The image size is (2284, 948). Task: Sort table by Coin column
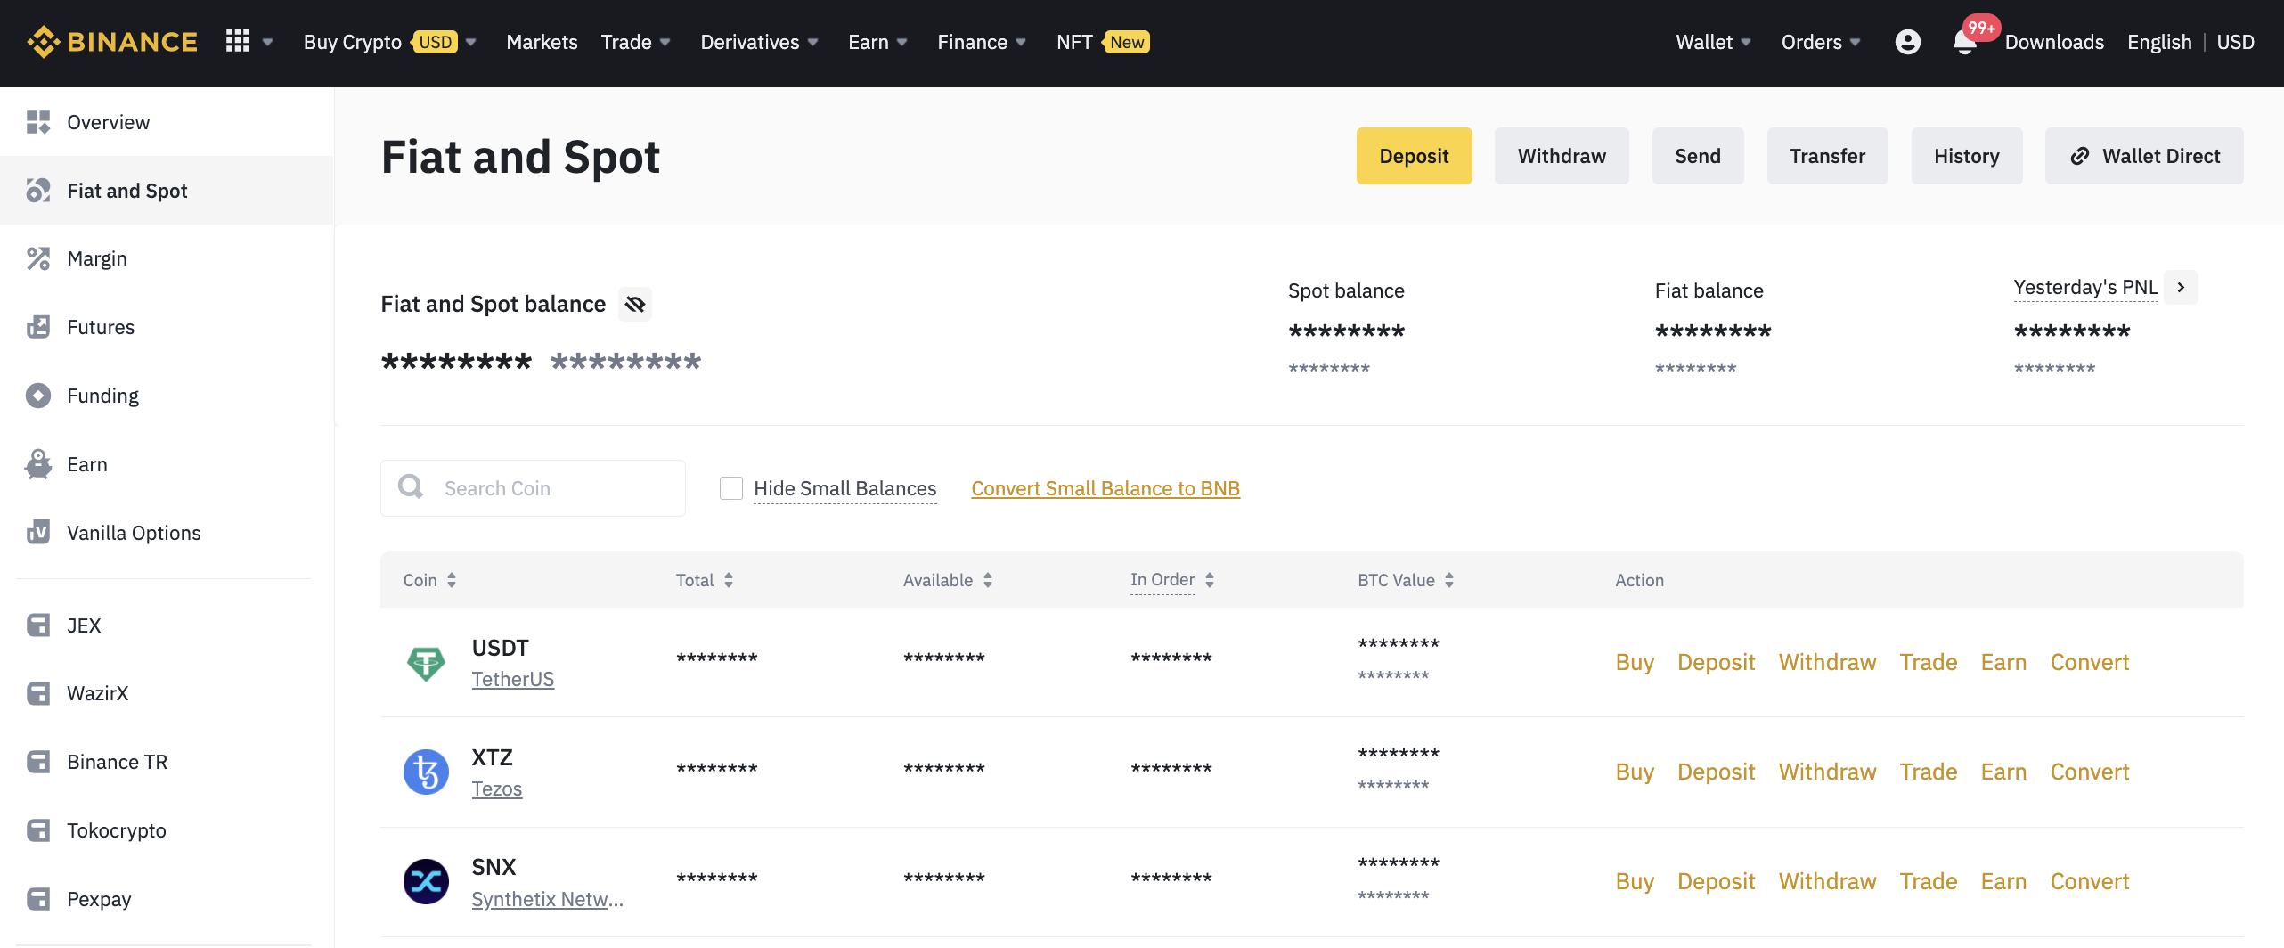[x=452, y=580]
